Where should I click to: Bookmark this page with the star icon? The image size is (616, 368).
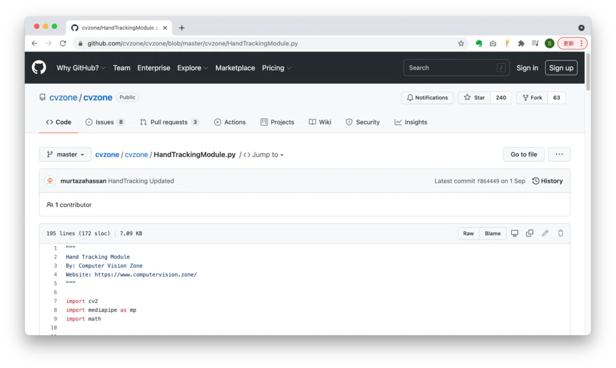[x=461, y=43]
